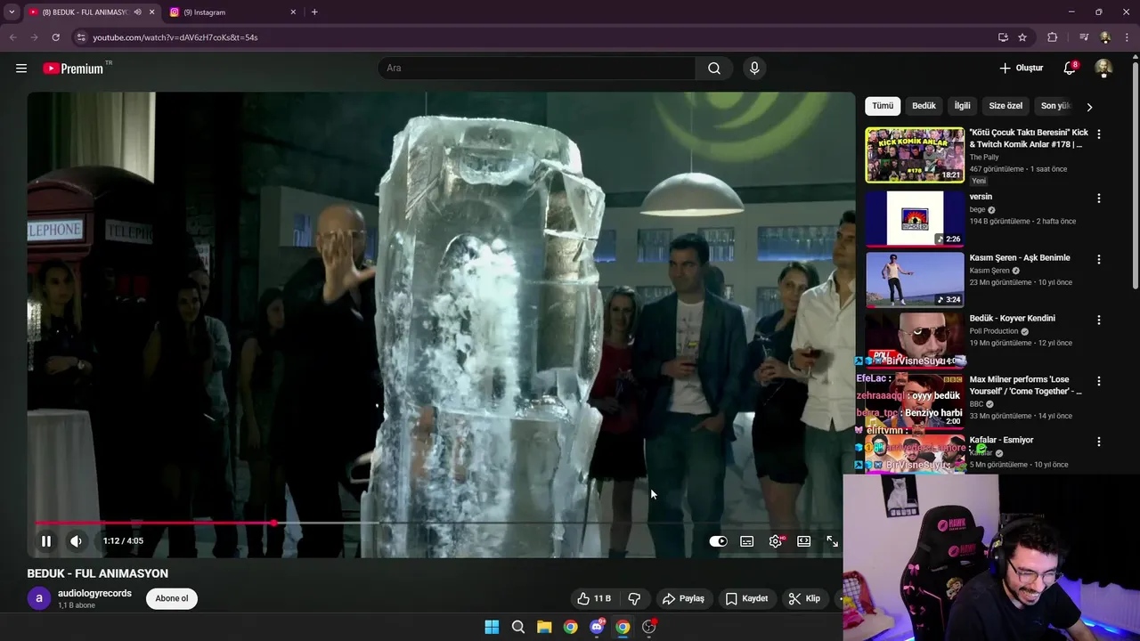The height and width of the screenshot is (641, 1140).
Task: Open the YouTube hamburger guide menu
Action: [x=21, y=69]
